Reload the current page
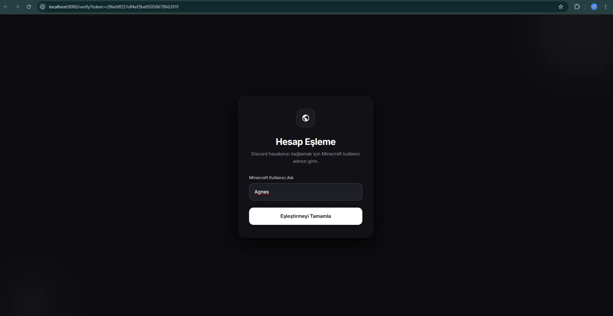The width and height of the screenshot is (613, 316). (x=29, y=7)
